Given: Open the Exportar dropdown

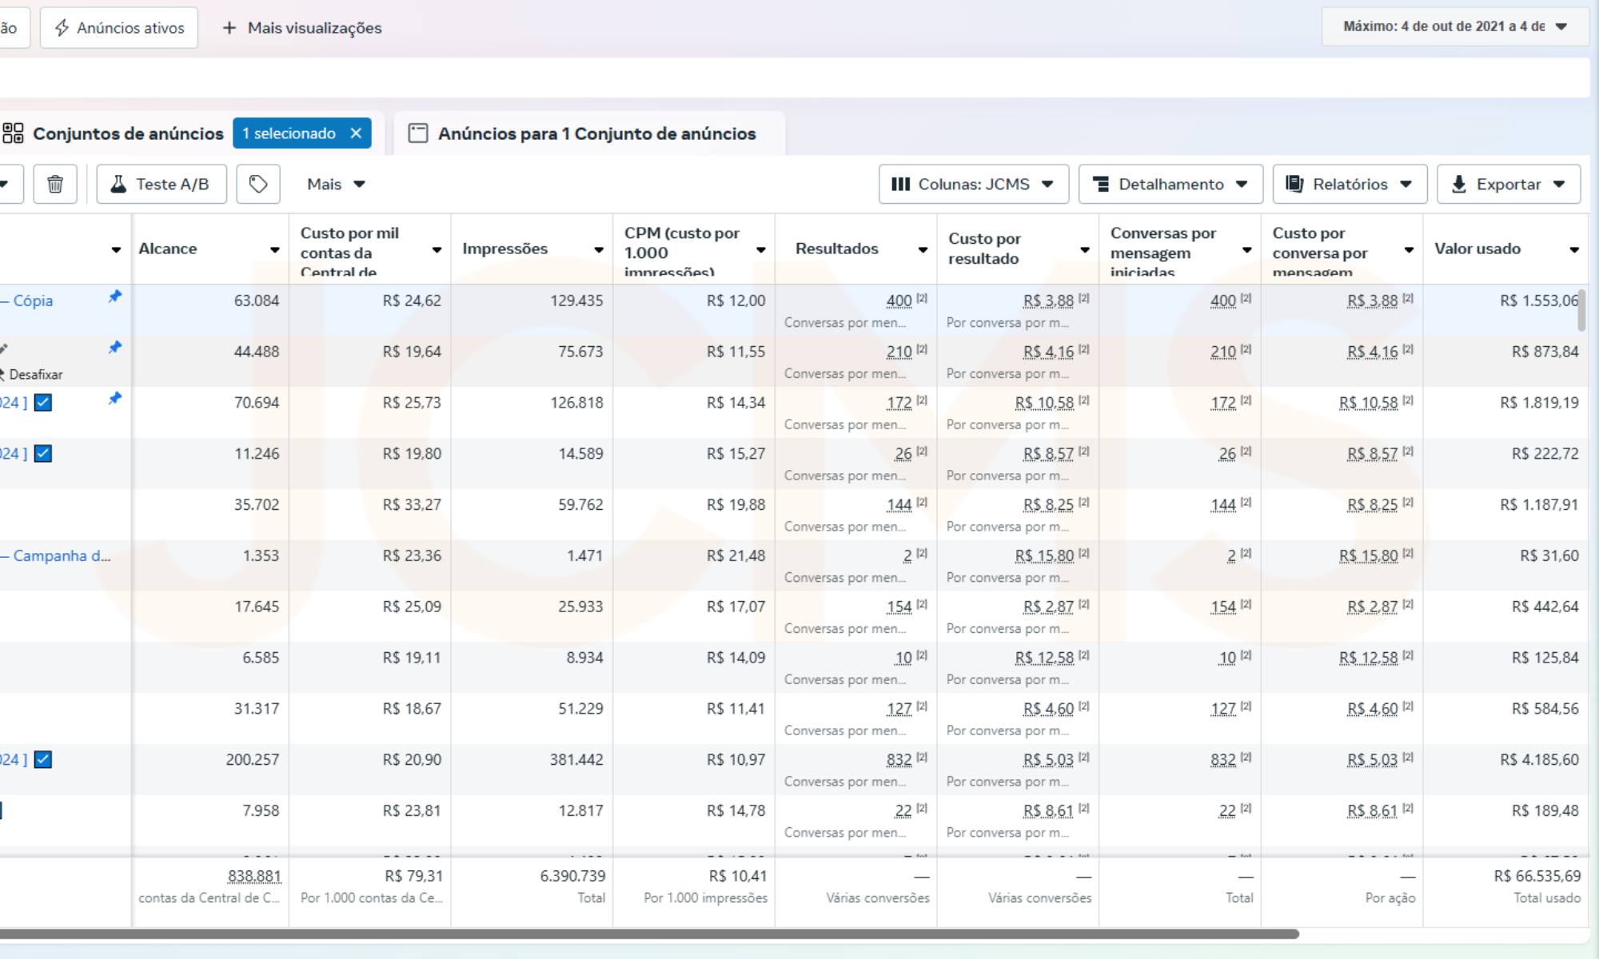Looking at the screenshot, I should 1509,185.
